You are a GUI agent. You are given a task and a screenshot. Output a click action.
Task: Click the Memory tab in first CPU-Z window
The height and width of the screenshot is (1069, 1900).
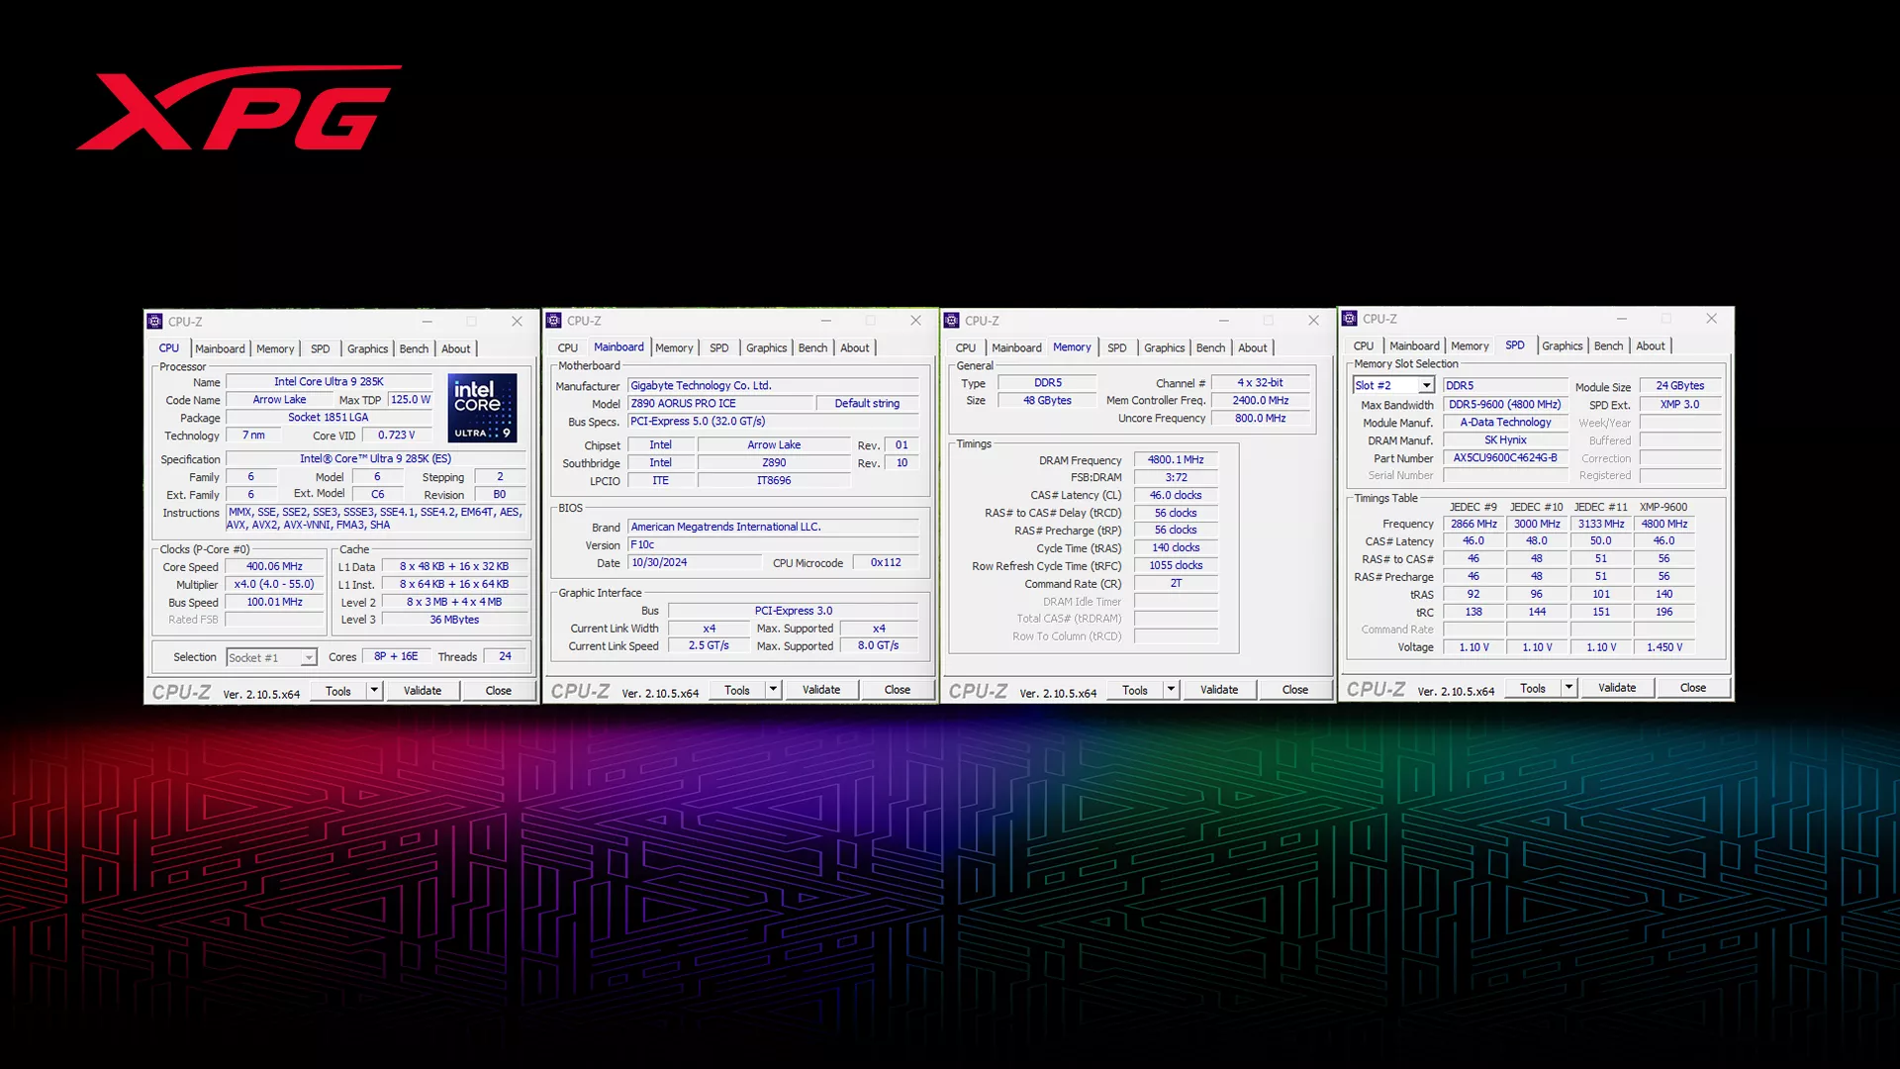(x=275, y=348)
